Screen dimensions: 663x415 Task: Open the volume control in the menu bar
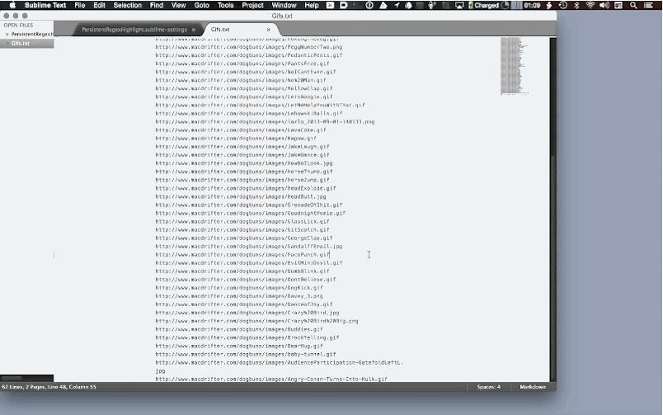coord(604,5)
